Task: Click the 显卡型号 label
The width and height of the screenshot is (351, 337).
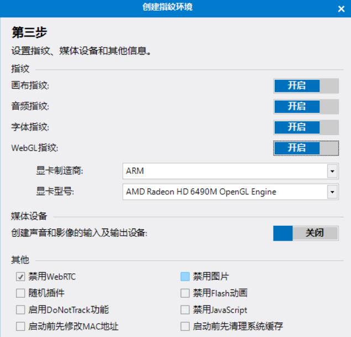Action: click(55, 191)
